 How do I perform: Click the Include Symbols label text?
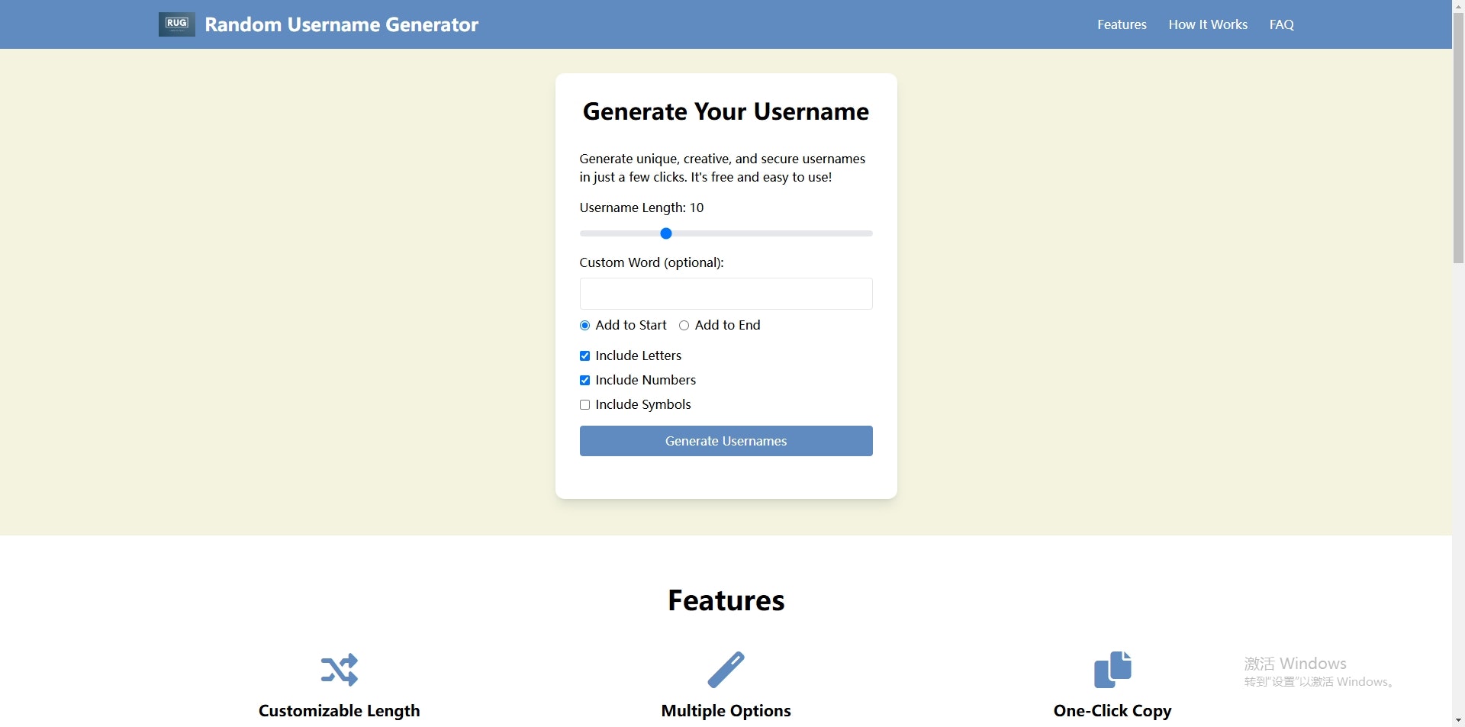[x=643, y=404]
